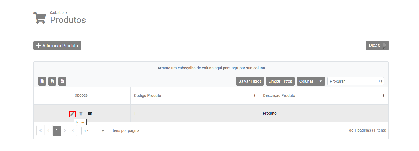This screenshot has width=419, height=151.
Task: Open Descrição Produto column menu
Action: (x=383, y=95)
